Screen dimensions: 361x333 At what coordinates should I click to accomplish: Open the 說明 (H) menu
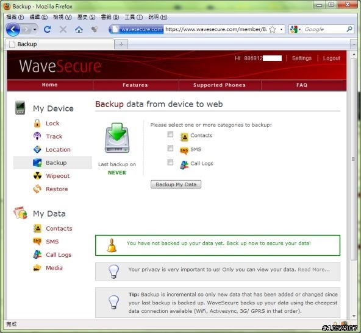[158, 17]
